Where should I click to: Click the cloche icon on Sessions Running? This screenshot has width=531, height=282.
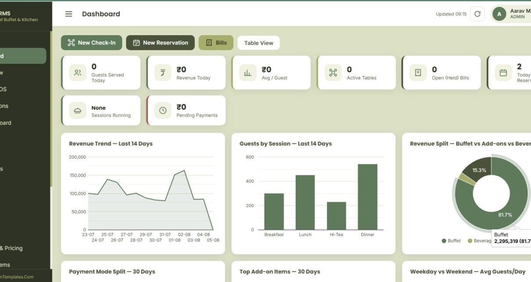tap(78, 111)
